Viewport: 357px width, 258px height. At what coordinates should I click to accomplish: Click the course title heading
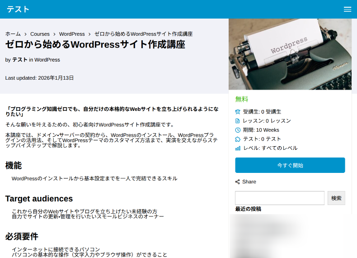coord(95,44)
